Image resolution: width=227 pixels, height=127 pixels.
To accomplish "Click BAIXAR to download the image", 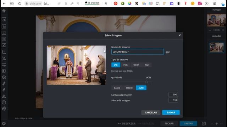I will [x=171, y=113].
